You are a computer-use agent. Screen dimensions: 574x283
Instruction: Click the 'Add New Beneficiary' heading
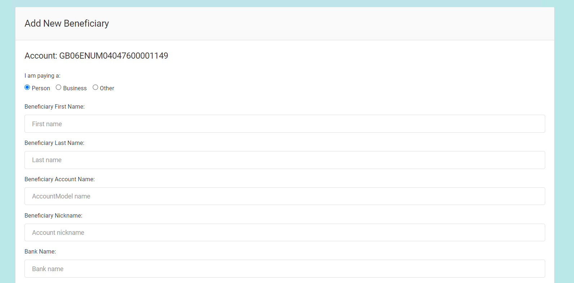click(x=67, y=23)
